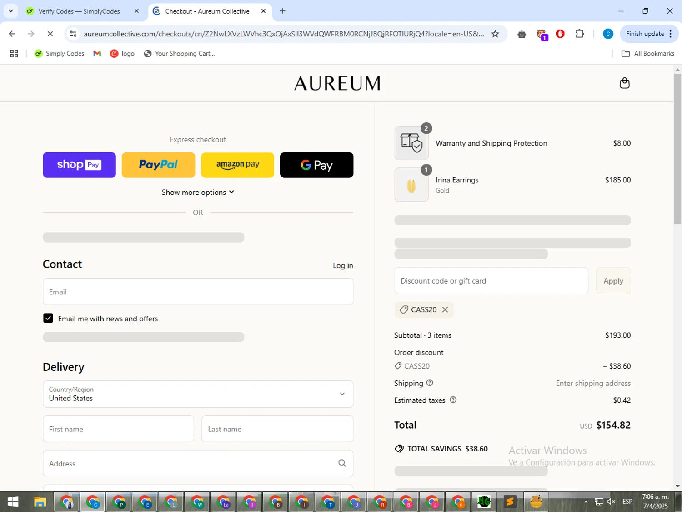Switch to Verify Codes SimplyCodes tab
The image size is (682, 512).
tap(79, 11)
